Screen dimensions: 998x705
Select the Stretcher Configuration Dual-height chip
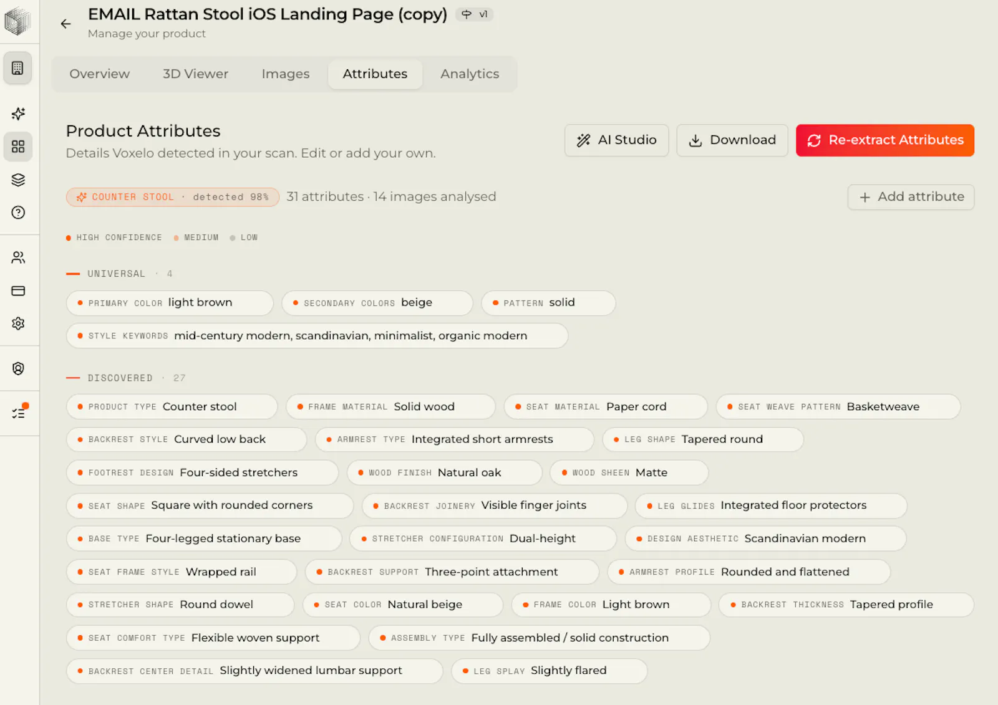click(483, 539)
